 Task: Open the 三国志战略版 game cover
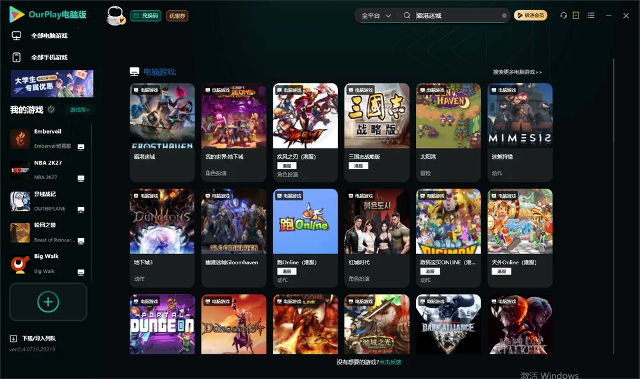tap(377, 116)
